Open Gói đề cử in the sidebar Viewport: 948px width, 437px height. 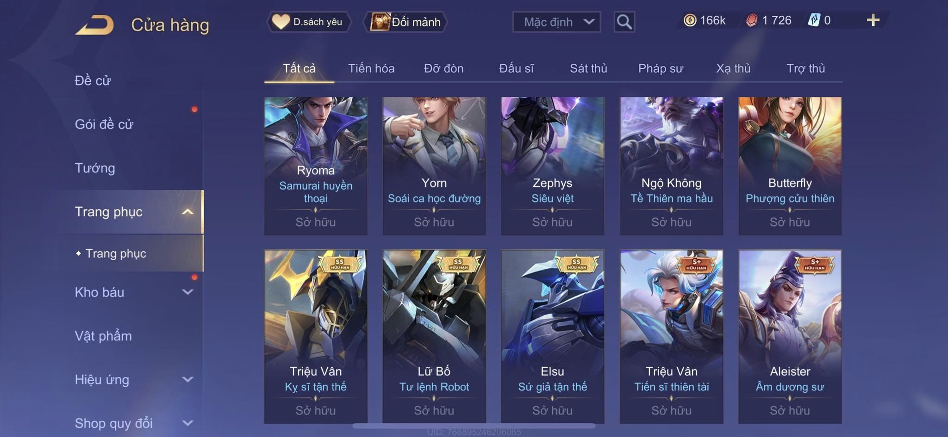pyautogui.click(x=104, y=124)
